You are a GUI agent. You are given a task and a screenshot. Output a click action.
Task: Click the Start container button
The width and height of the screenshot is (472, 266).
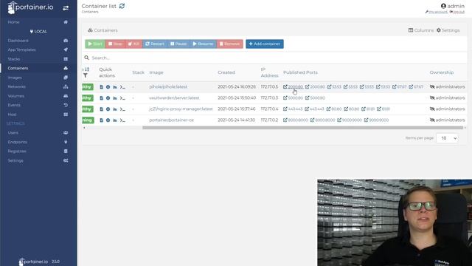click(x=95, y=44)
